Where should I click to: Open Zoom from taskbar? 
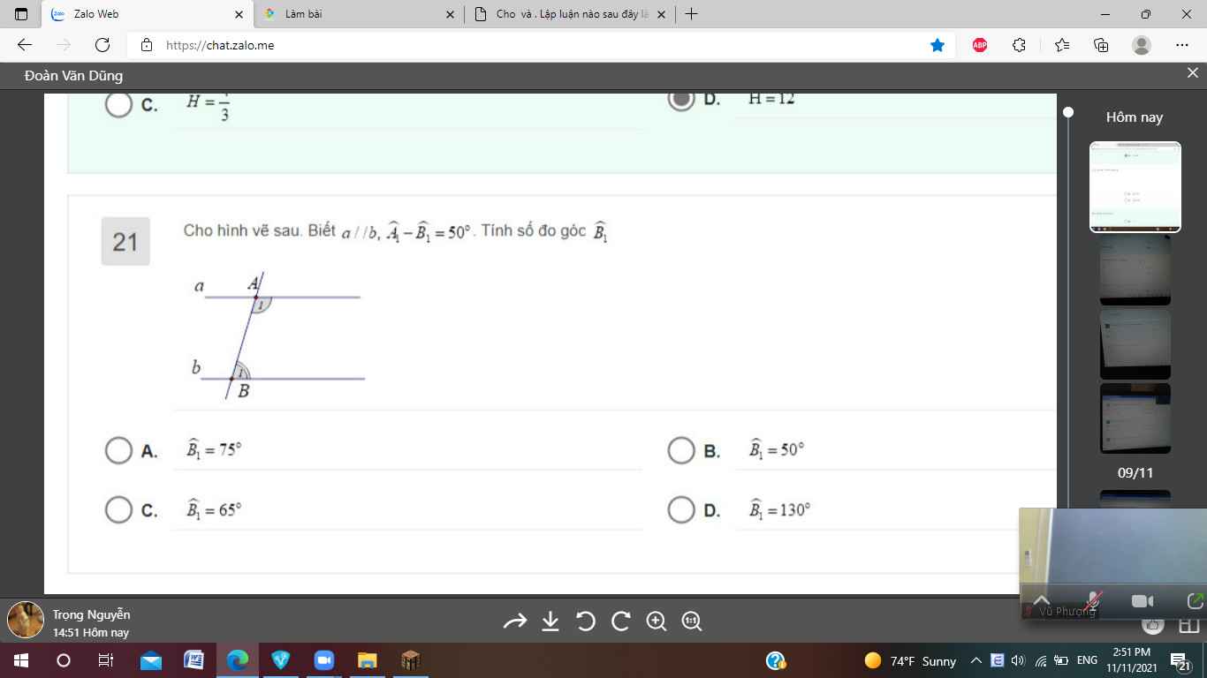323,660
